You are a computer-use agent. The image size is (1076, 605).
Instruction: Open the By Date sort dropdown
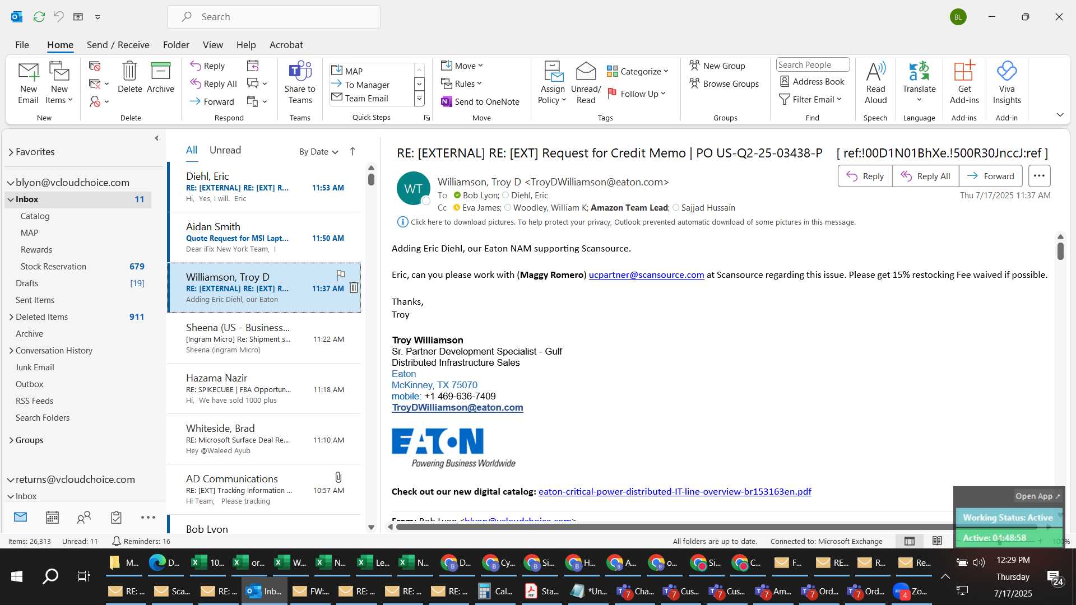pyautogui.click(x=318, y=152)
